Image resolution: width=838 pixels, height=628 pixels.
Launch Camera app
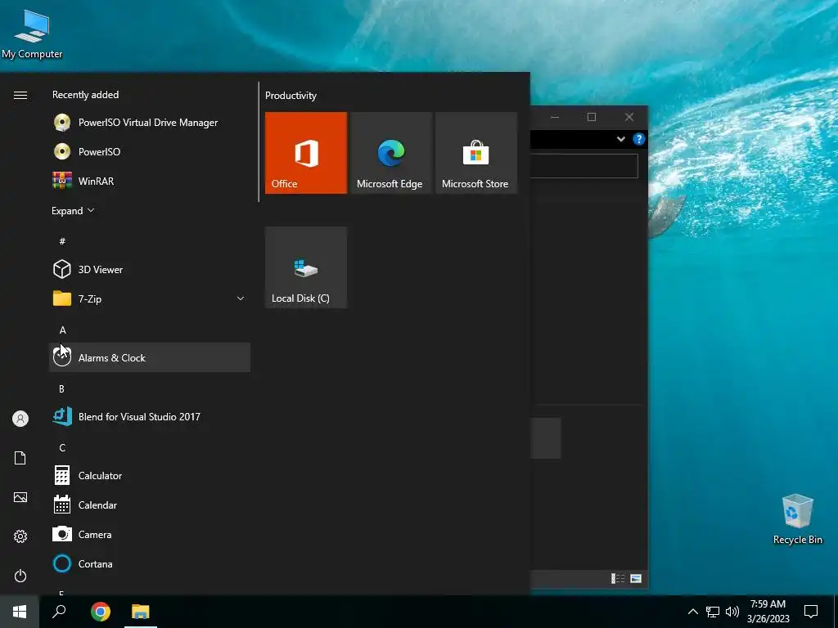[x=150, y=534]
